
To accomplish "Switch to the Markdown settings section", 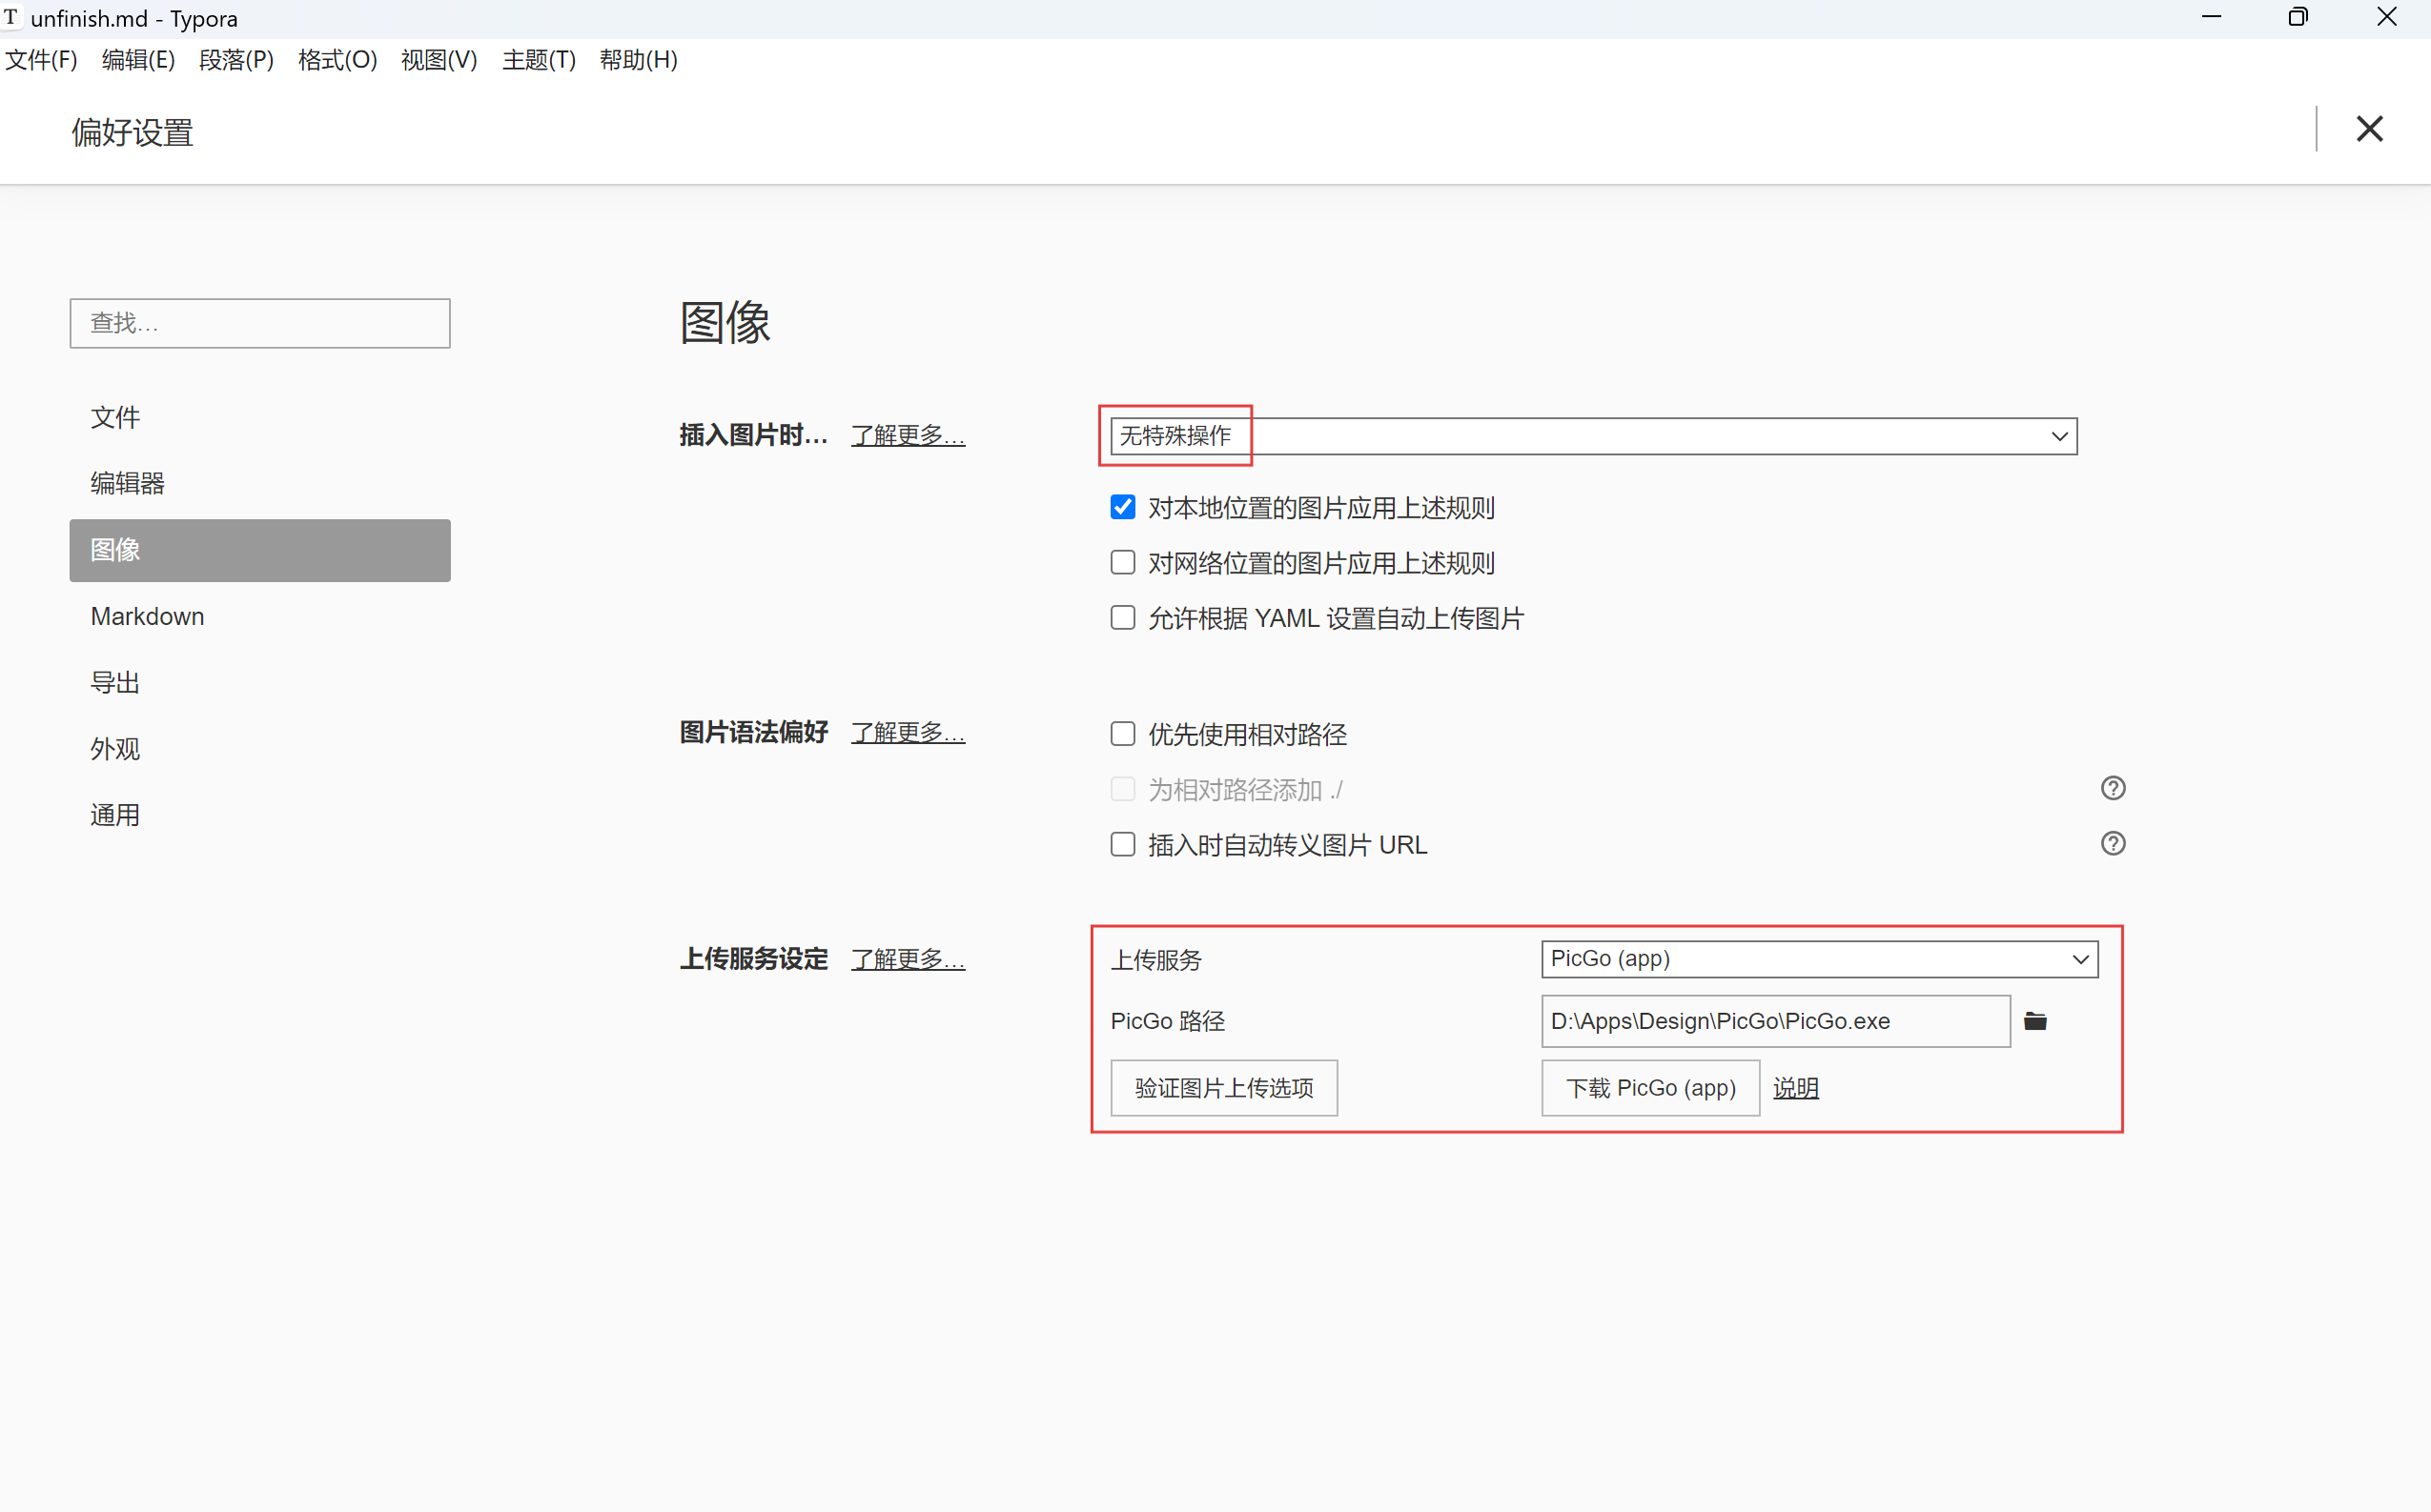I will pos(147,616).
